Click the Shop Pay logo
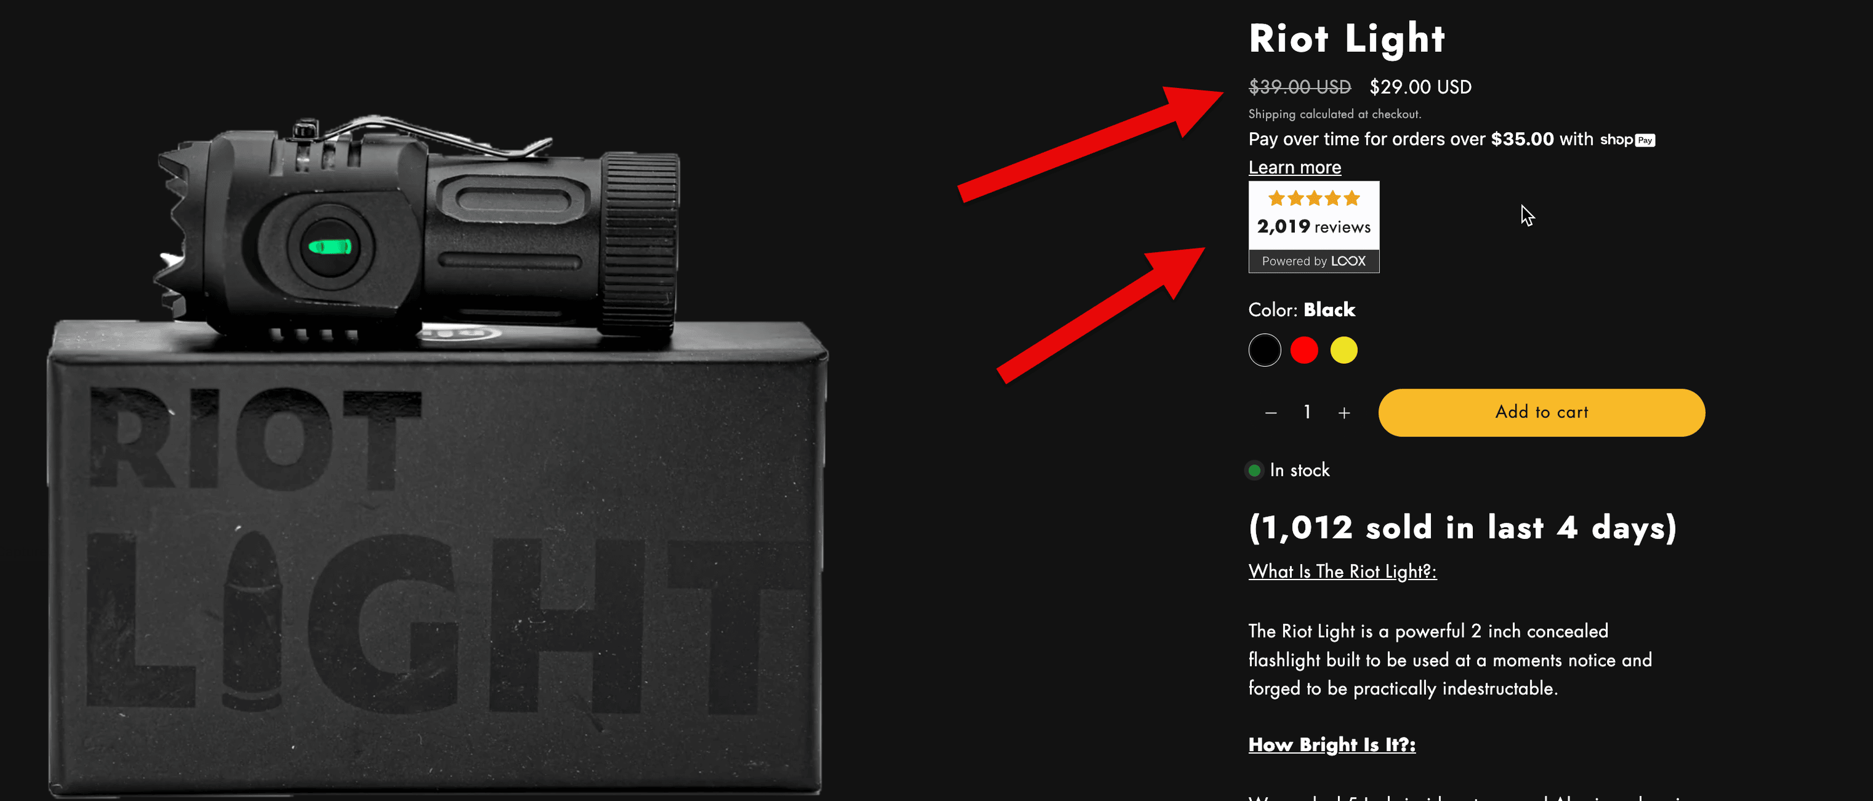This screenshot has width=1873, height=801. (x=1627, y=140)
